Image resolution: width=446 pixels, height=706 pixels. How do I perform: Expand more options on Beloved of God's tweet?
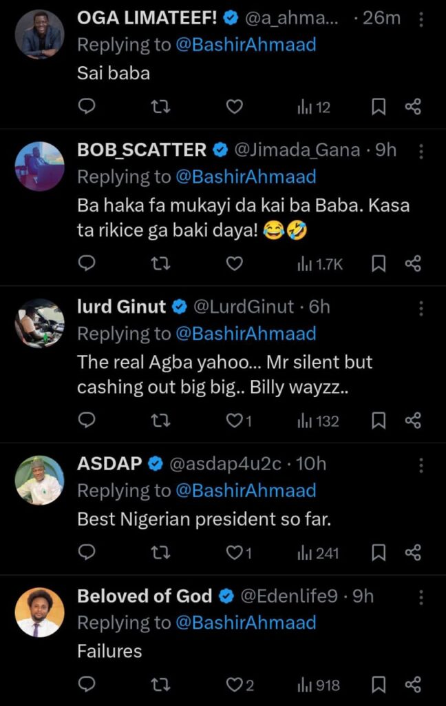pyautogui.click(x=421, y=597)
